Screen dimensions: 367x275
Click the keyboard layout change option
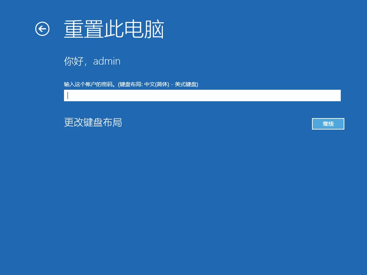[x=93, y=122]
